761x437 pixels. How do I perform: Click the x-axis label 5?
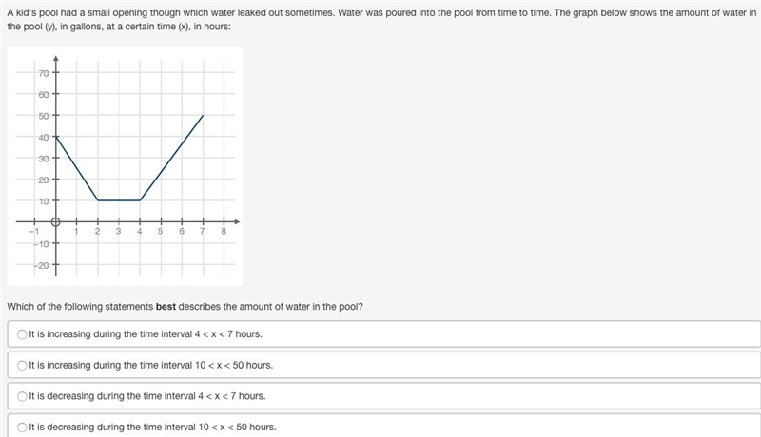pyautogui.click(x=160, y=232)
